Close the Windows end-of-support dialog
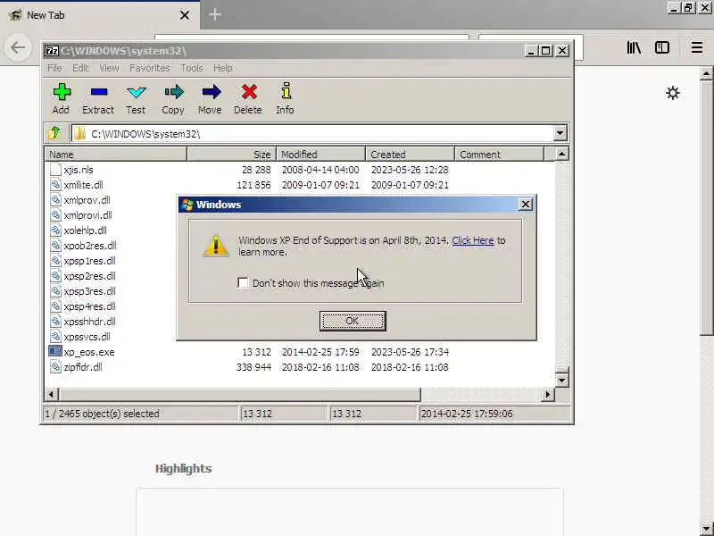The image size is (714, 536). pos(526,205)
